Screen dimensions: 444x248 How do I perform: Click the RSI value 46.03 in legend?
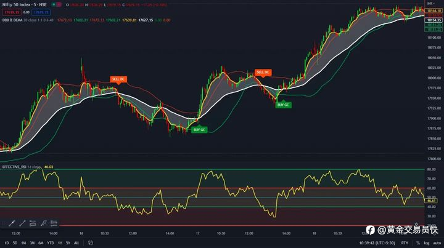[49, 167]
